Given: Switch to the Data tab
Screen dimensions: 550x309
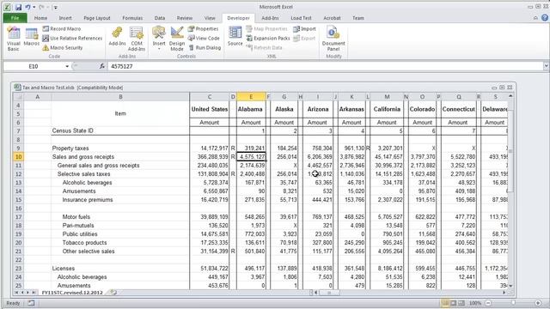Looking at the screenshot, I should point(160,18).
